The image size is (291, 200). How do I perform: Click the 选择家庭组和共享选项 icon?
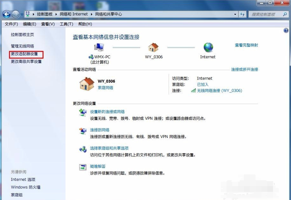(x=83, y=148)
